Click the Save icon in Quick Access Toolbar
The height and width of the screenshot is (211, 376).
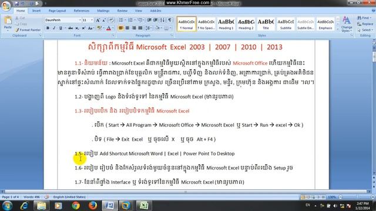tap(16, 4)
